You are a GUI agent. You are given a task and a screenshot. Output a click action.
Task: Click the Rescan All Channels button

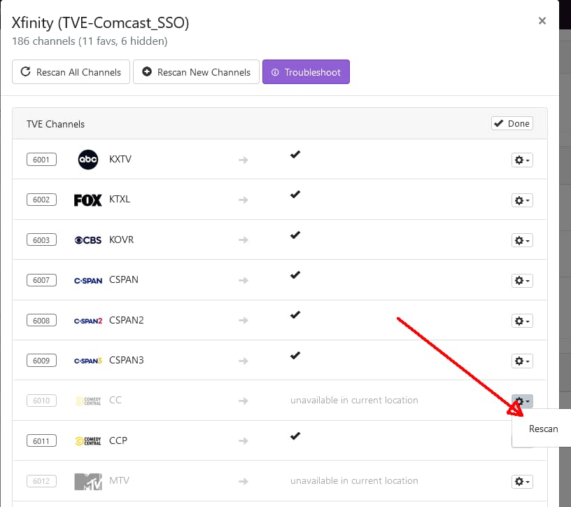pyautogui.click(x=70, y=71)
